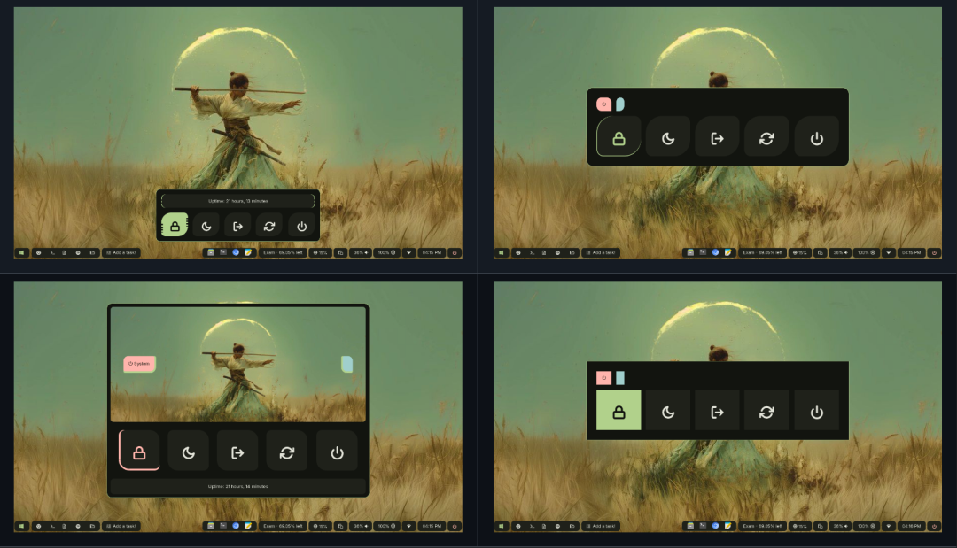Click the 100% battery indicator in the top-right screenshot's taskbar
Screen dimensions: 957x548
click(866, 252)
